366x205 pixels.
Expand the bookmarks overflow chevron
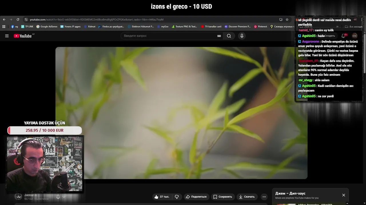click(337, 26)
